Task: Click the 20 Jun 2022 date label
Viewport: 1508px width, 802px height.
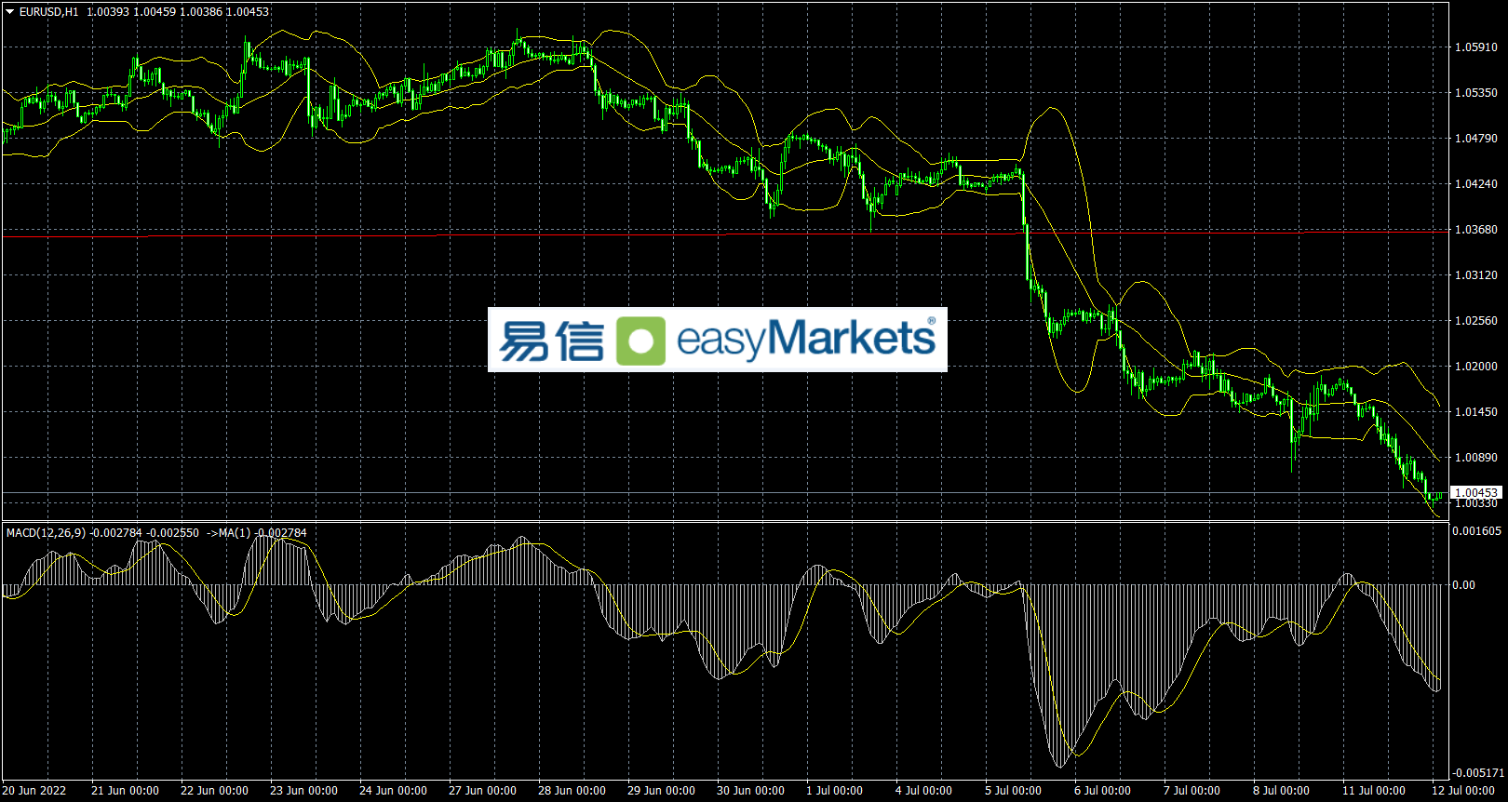Action: tap(34, 791)
